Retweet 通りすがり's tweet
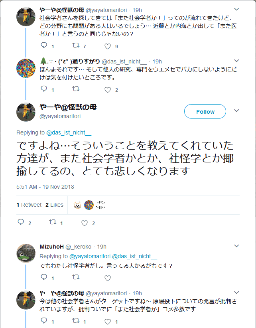256x328 pixels. 75,89
